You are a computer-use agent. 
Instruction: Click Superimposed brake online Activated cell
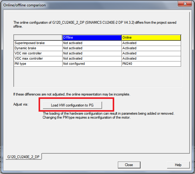coord(151,43)
